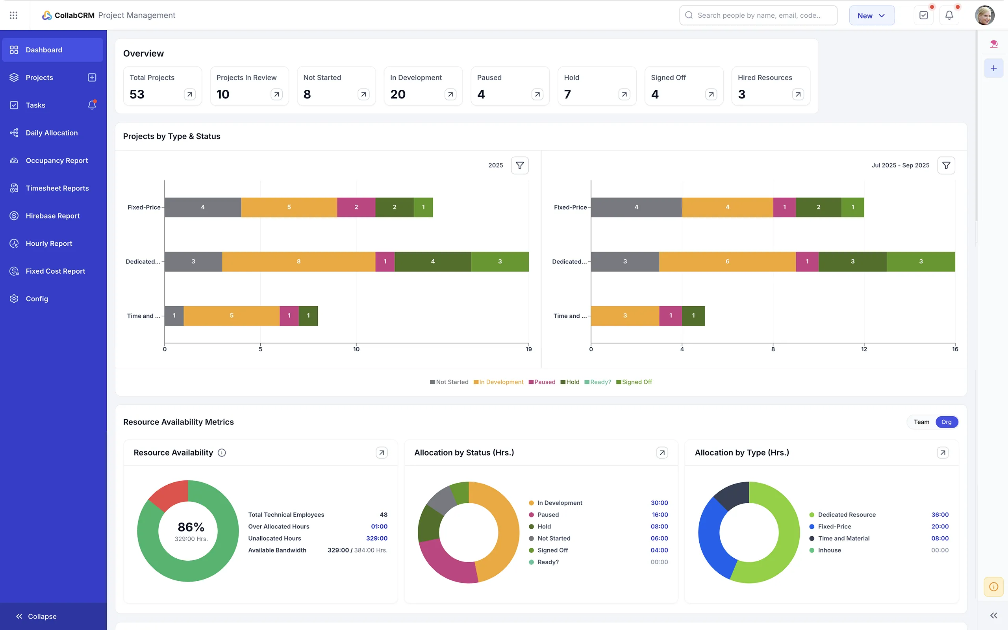Open the Hourly Report section

tap(48, 243)
